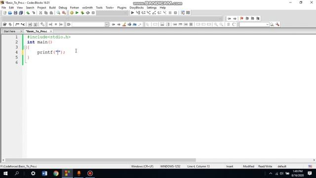The width and height of the screenshot is (316, 178).
Task: Click the Step out debug icon
Action: [x=154, y=13]
